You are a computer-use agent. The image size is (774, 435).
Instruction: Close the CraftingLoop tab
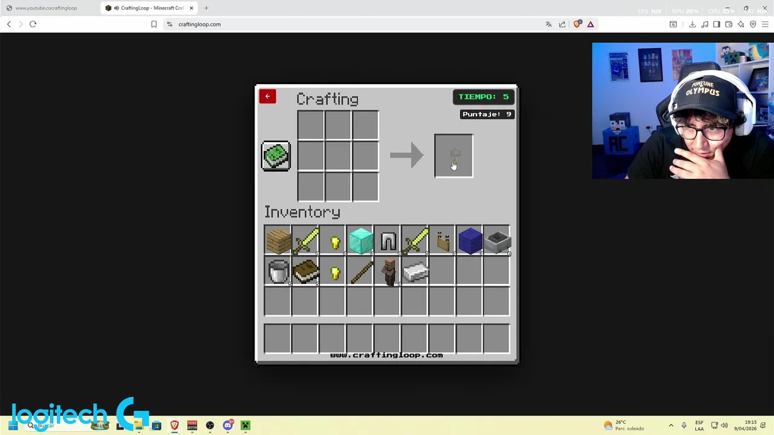click(192, 8)
